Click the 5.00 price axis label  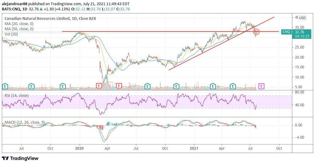pos(299,87)
